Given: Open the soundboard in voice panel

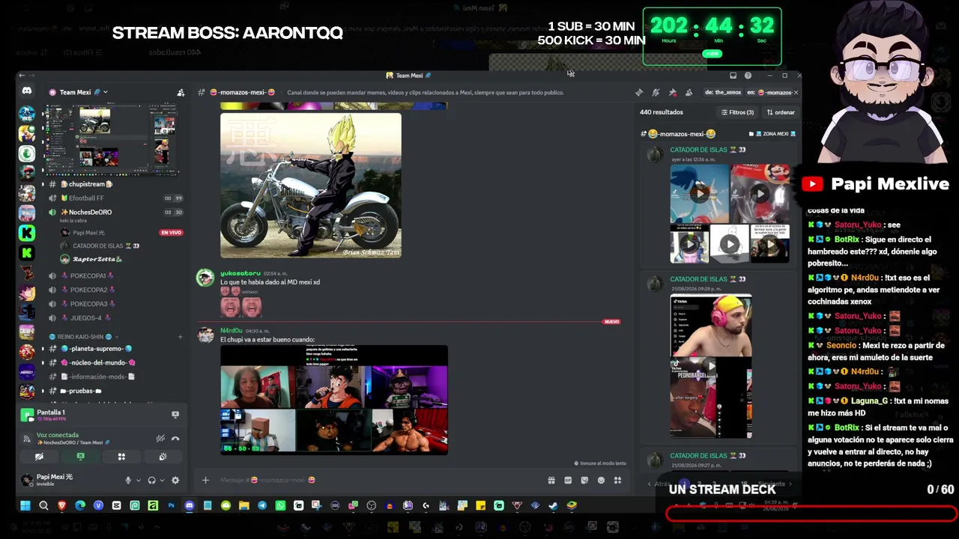Looking at the screenshot, I should coord(163,457).
